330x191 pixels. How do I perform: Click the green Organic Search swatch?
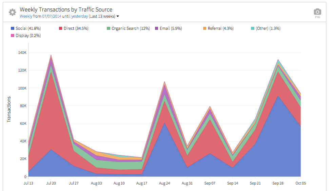pos(109,28)
